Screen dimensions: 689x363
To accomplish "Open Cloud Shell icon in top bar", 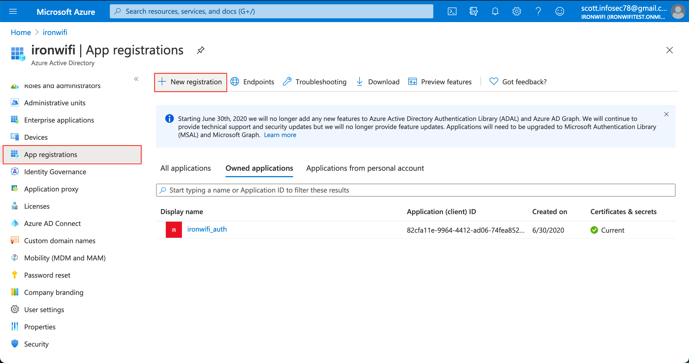I will (452, 11).
